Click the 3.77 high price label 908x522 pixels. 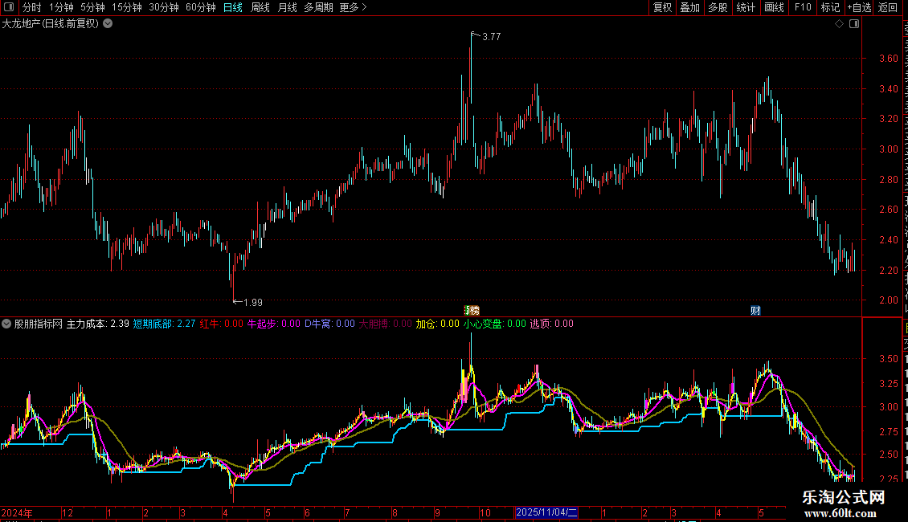click(x=491, y=36)
